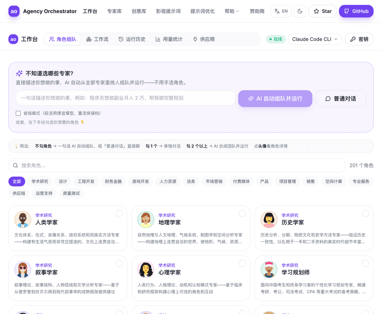Click the task description input field

point(126,98)
